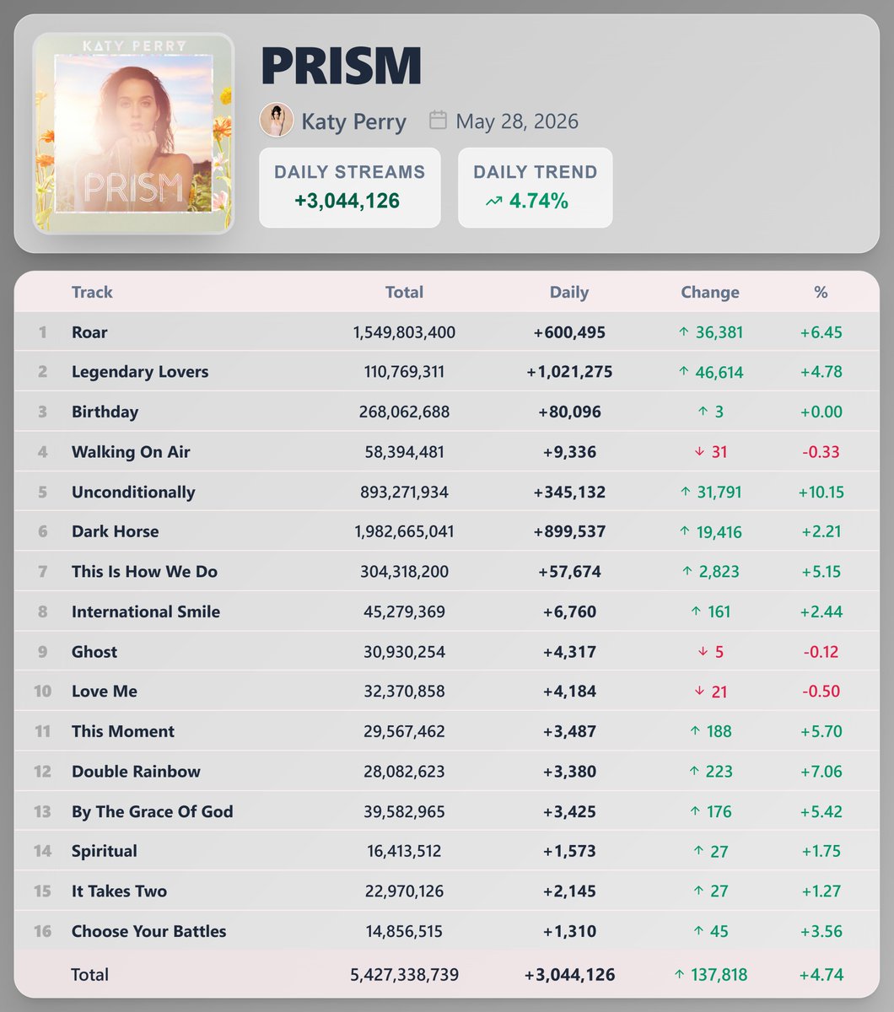Select the Legendary Lovers track name
Viewport: 894px width, 1012px height.
click(140, 372)
